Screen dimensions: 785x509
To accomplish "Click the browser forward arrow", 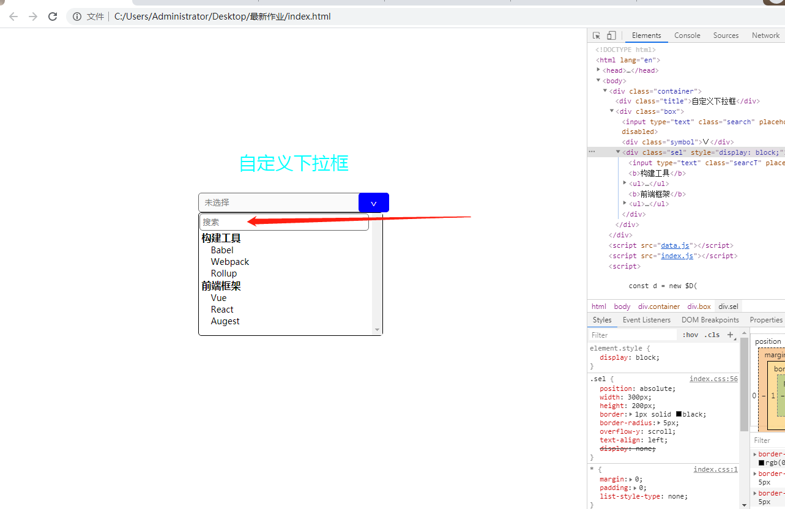I will click(x=33, y=17).
